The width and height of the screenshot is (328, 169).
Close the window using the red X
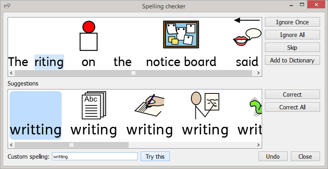coord(316,4)
